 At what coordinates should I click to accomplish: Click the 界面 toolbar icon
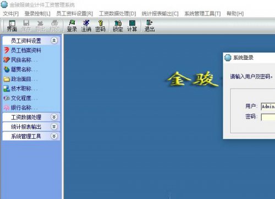pos(12,26)
